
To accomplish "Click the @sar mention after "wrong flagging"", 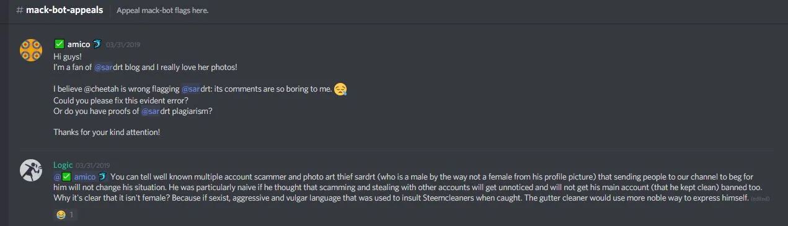I will tap(191, 89).
